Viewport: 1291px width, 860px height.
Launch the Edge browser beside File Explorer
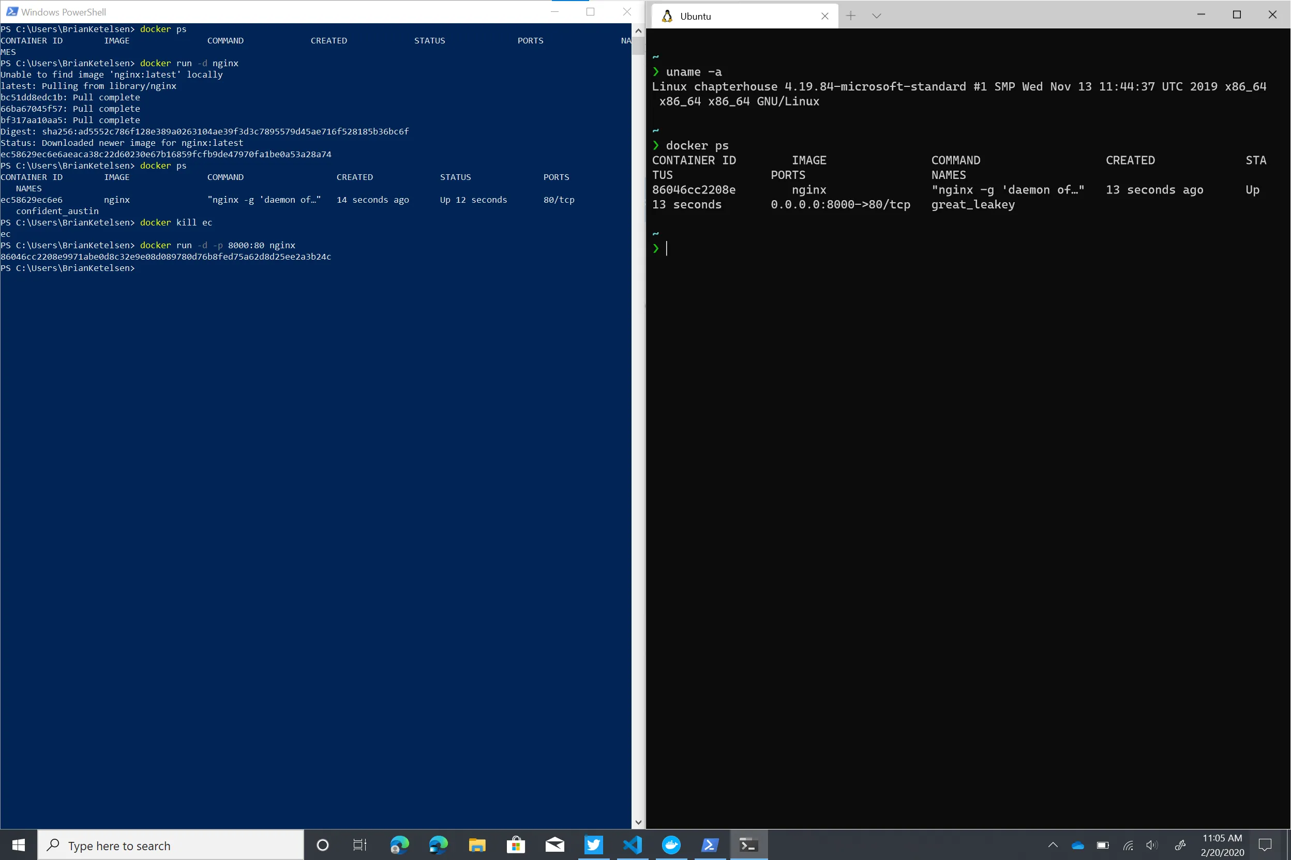(438, 845)
